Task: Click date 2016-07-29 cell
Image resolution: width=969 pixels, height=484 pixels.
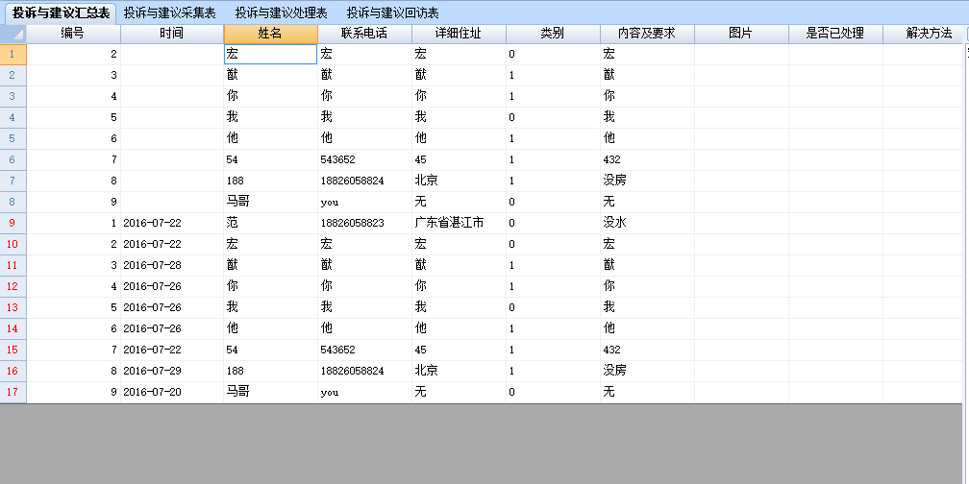Action: pos(172,371)
